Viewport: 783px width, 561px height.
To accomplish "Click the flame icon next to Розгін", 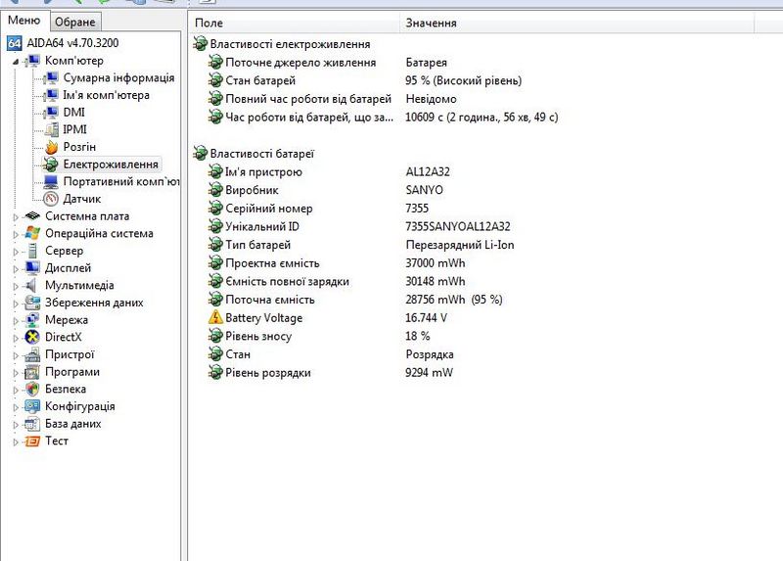I will [x=52, y=147].
